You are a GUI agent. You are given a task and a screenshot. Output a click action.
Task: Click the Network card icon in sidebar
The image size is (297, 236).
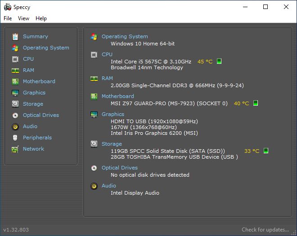tap(15, 149)
